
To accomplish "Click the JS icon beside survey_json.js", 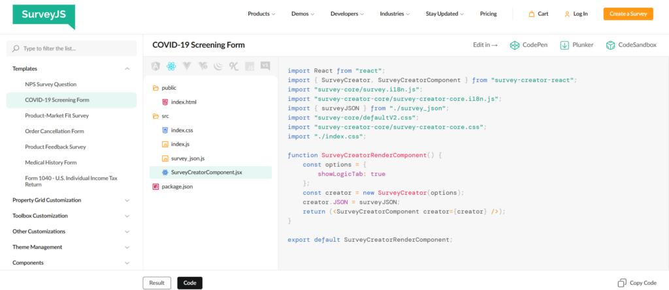I will coord(165,158).
